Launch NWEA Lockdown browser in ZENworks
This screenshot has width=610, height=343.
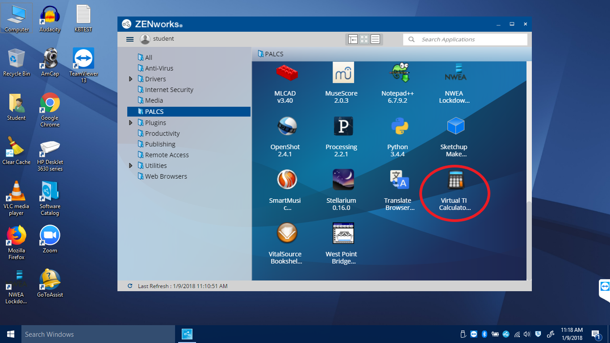[454, 83]
